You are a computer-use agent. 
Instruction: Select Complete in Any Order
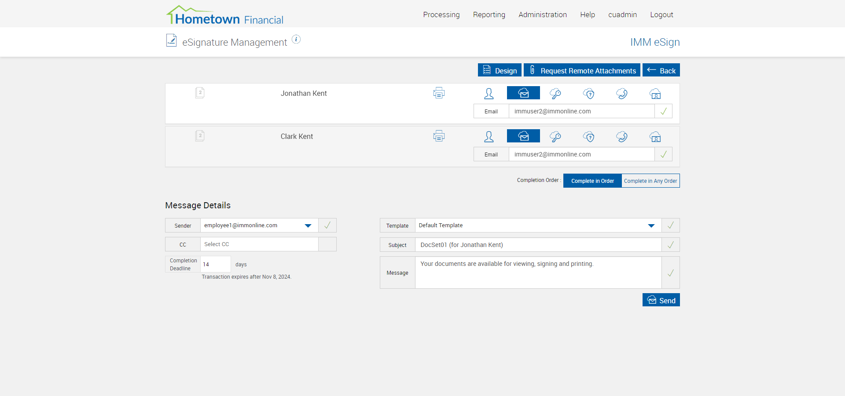click(650, 181)
